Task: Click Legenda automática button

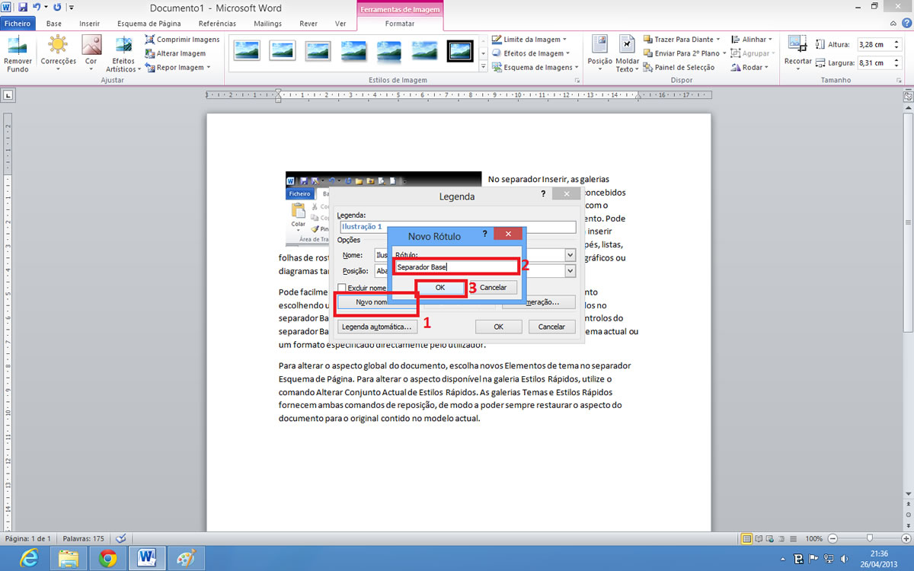Action: pyautogui.click(x=377, y=327)
